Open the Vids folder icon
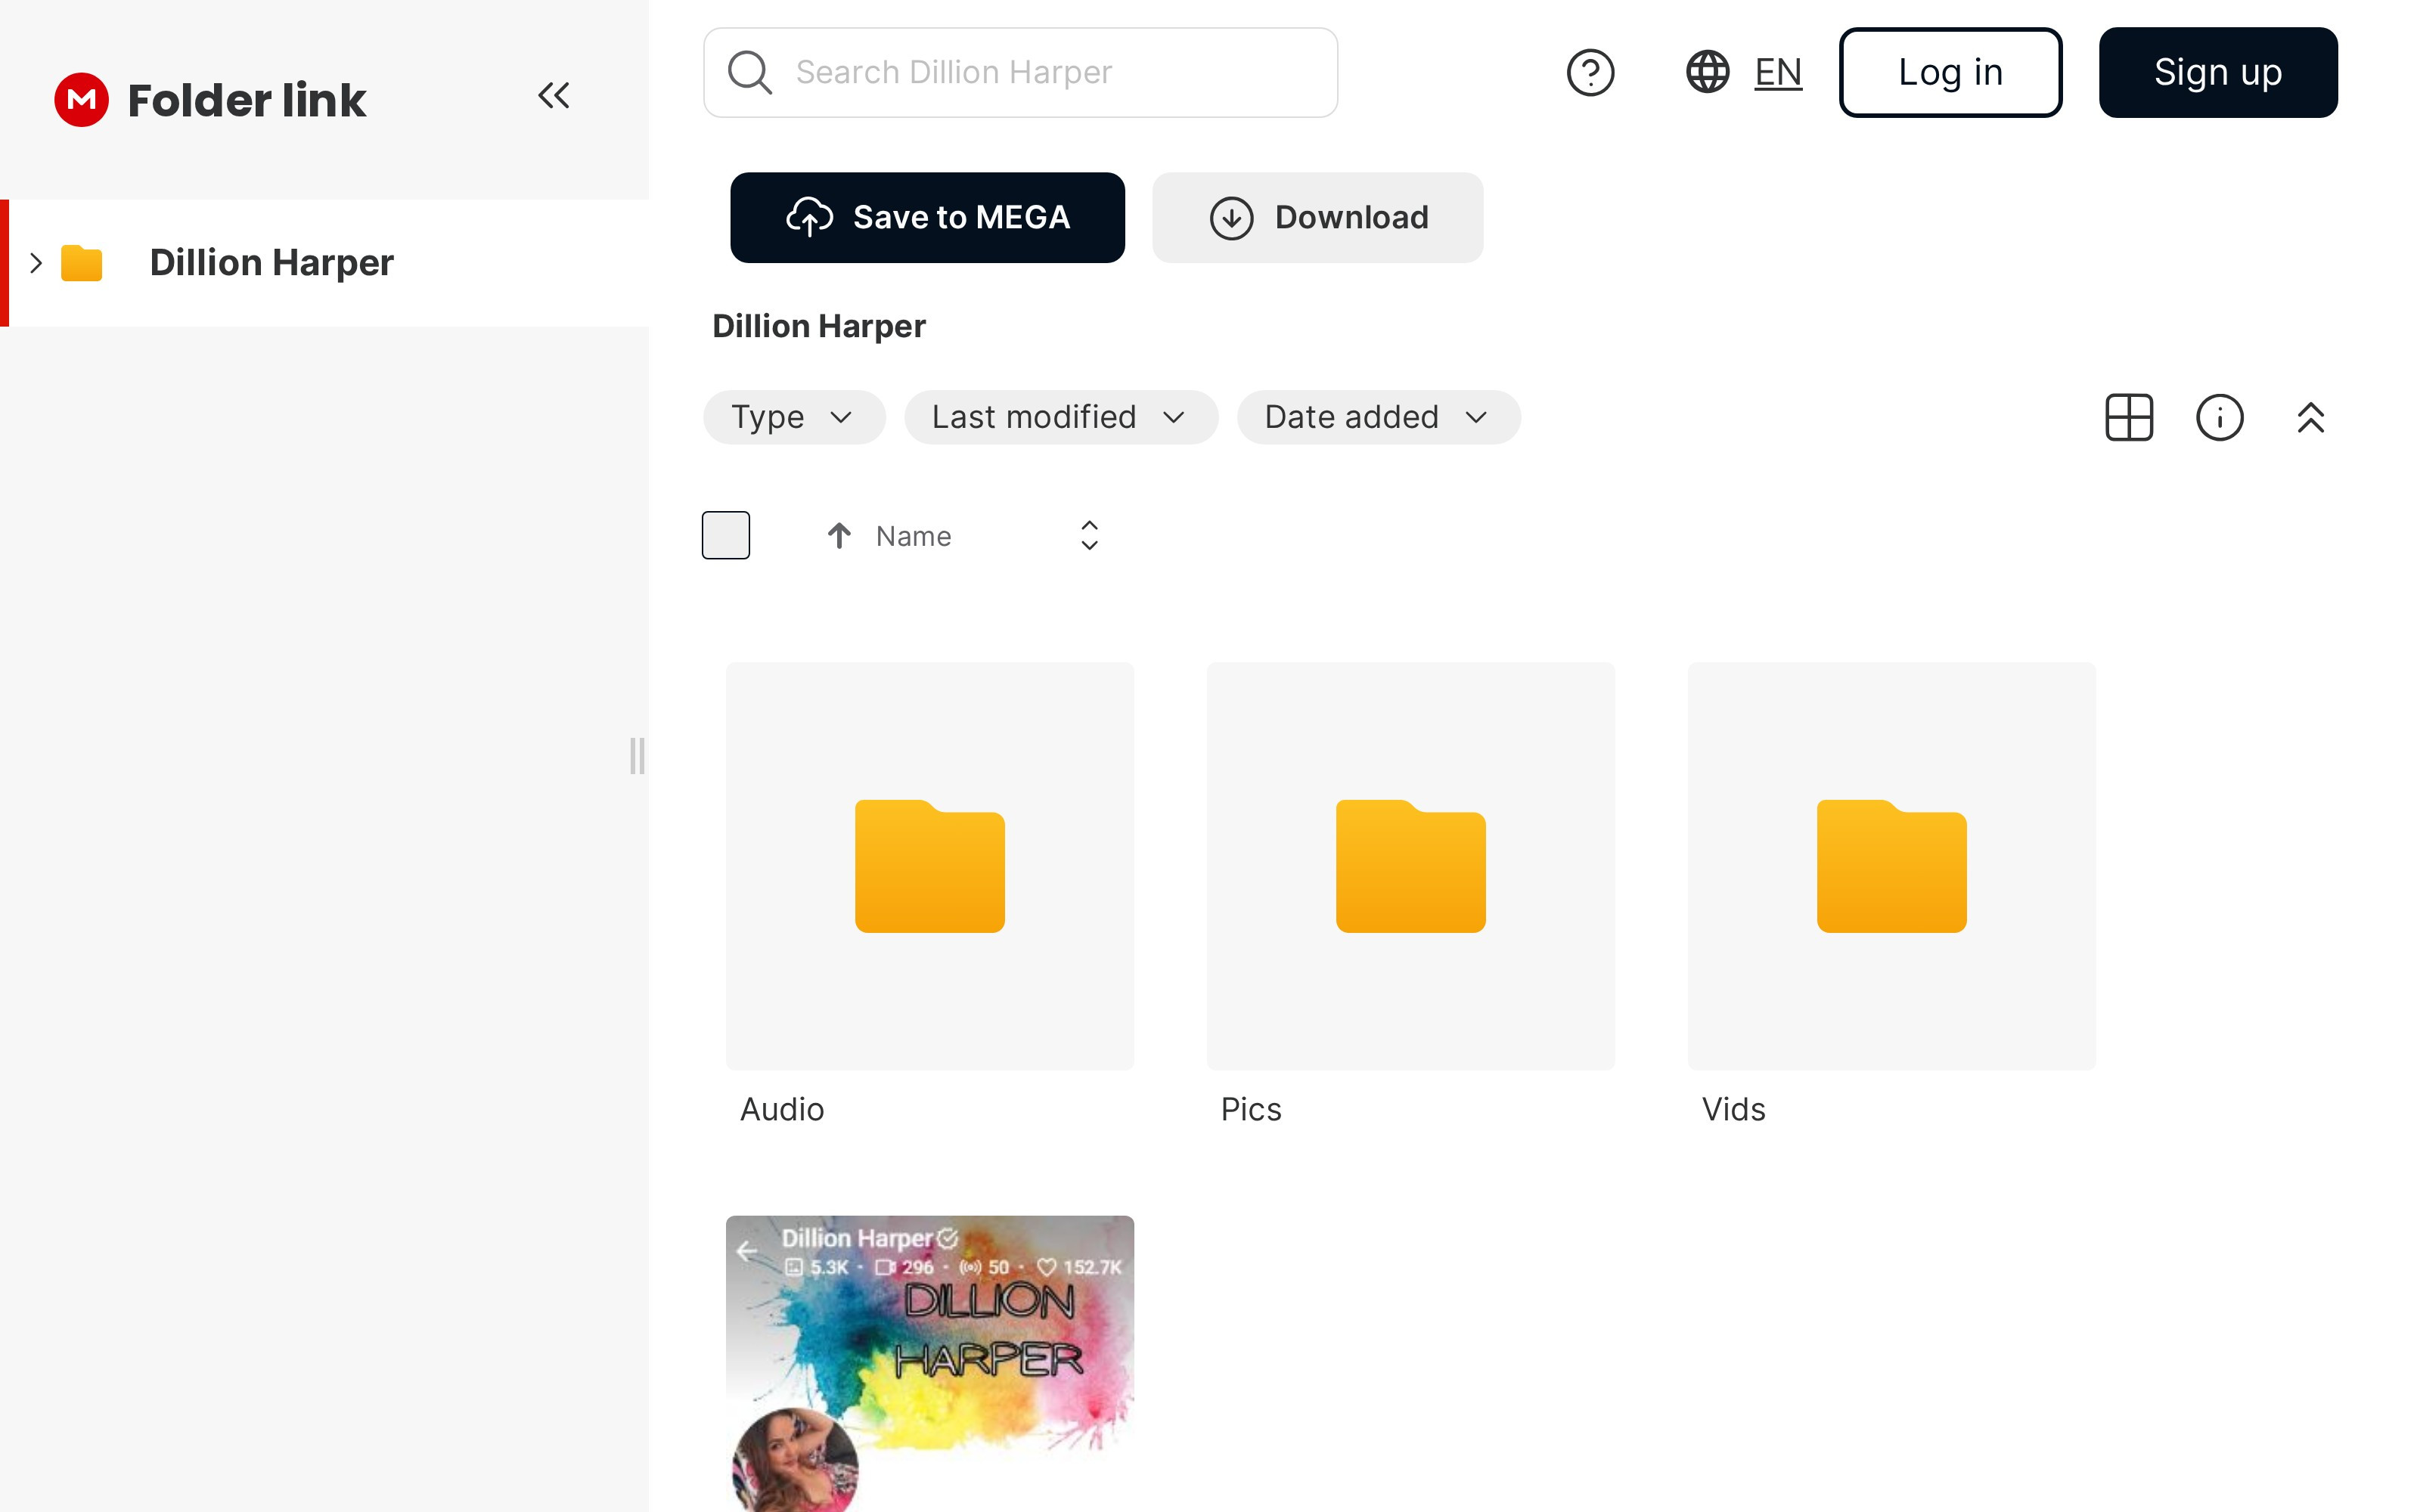2420x1512 pixels. click(x=1892, y=866)
